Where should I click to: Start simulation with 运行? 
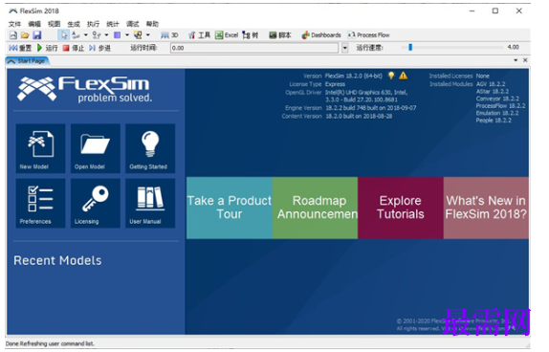coord(47,48)
